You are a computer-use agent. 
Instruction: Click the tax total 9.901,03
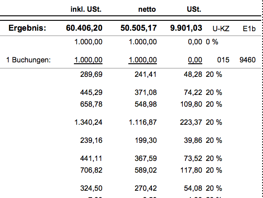point(186,28)
